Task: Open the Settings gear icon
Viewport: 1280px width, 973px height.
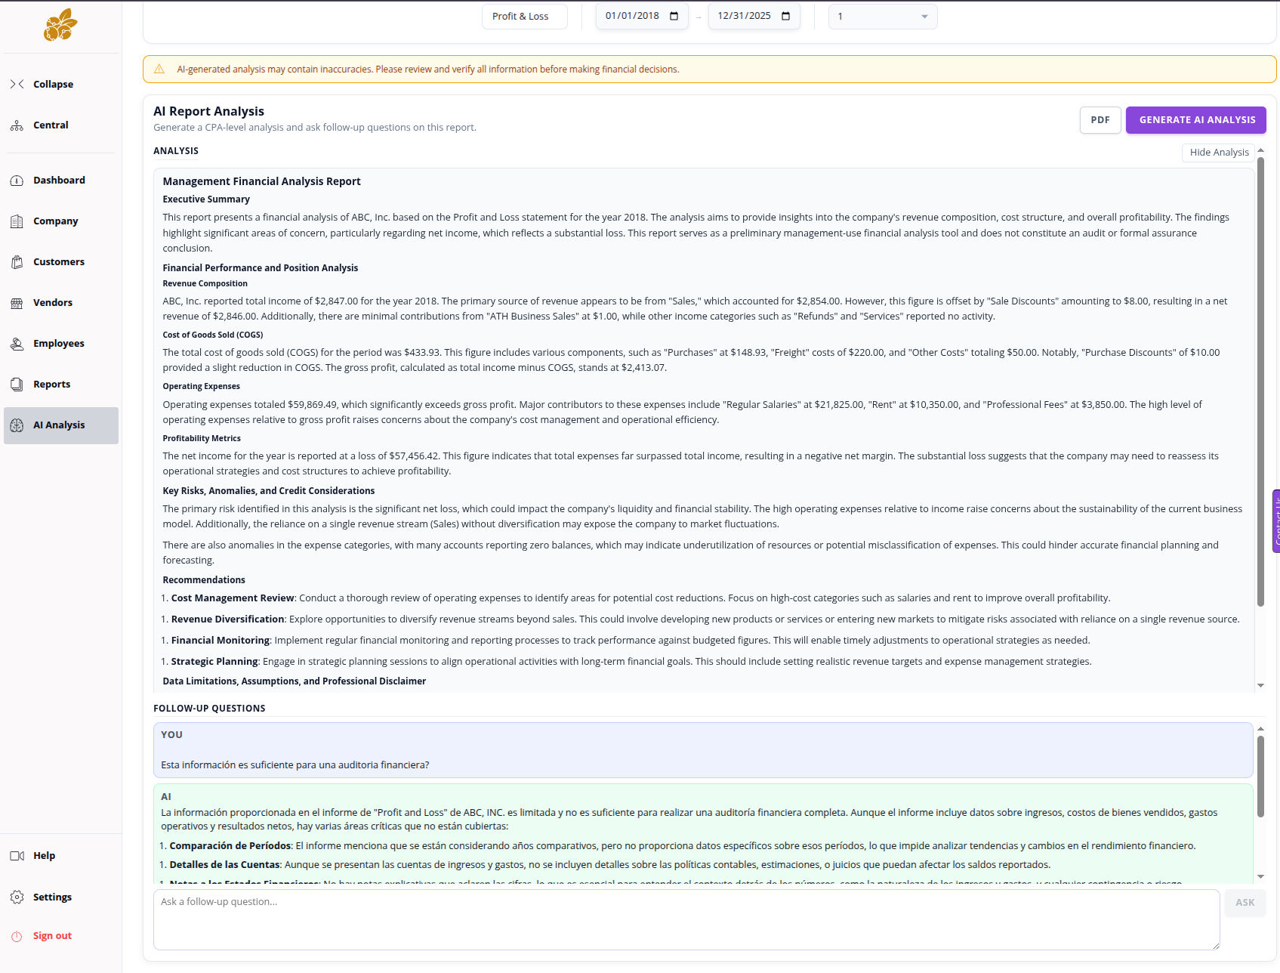Action: pos(17,897)
